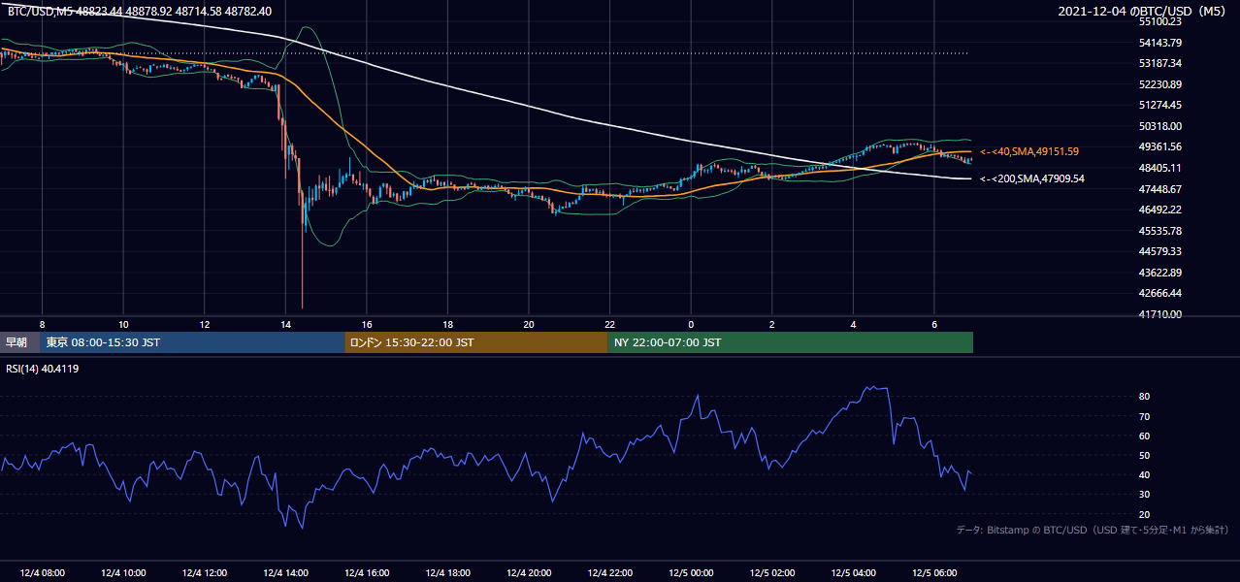
Task: Click hour label 16 under price chart
Action: click(367, 324)
